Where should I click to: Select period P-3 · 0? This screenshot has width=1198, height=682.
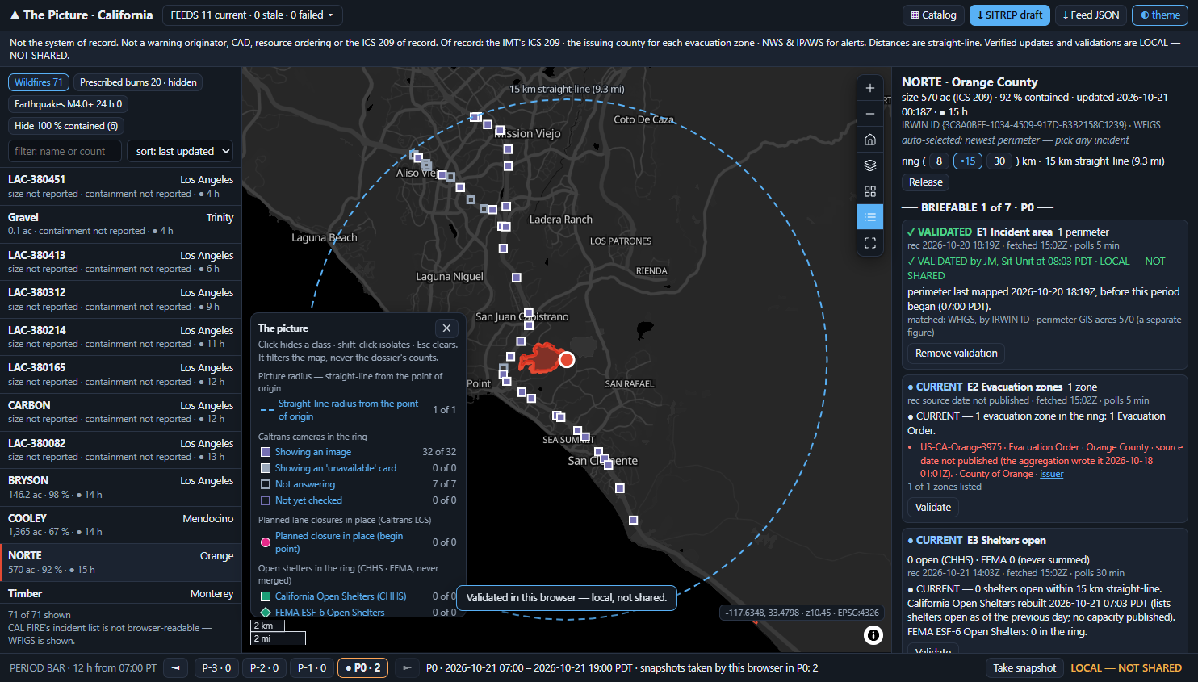pyautogui.click(x=216, y=667)
